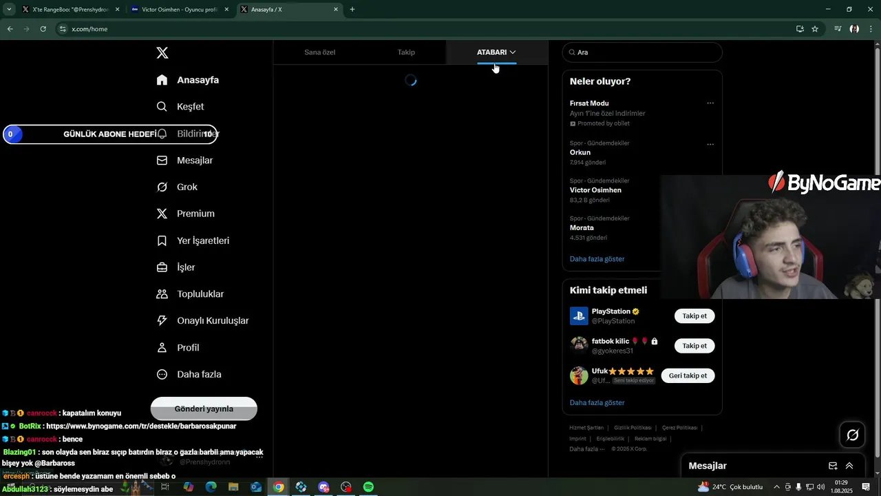Open Spotify from the taskbar
This screenshot has height=496, width=881.
(x=368, y=487)
